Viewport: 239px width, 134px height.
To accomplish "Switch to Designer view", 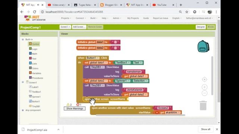I will [x=201, y=27].
